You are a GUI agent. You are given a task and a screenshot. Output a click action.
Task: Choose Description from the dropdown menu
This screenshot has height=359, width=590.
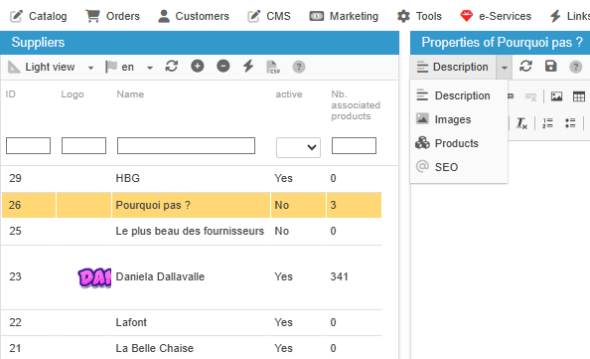[459, 95]
